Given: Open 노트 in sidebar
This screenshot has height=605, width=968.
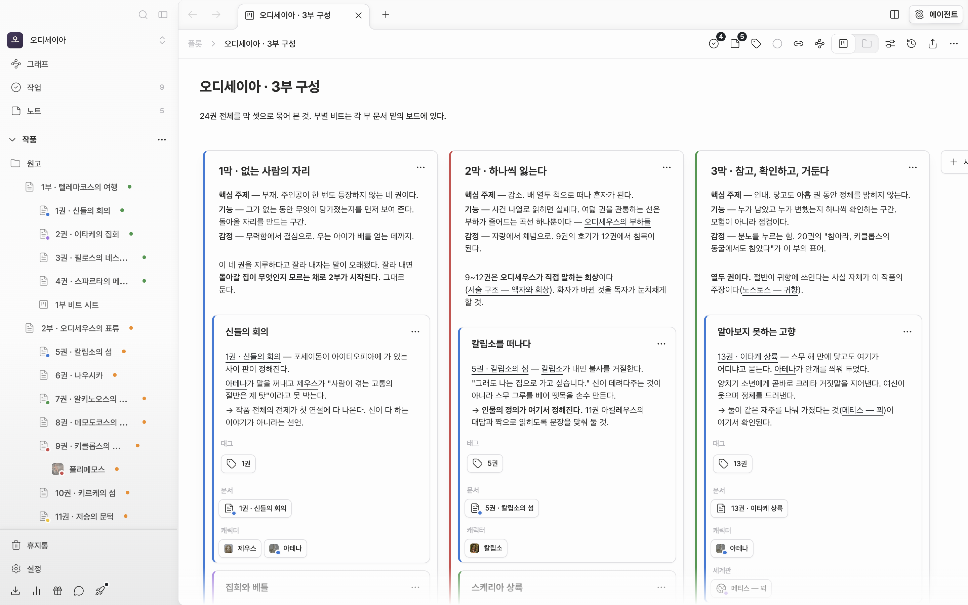Looking at the screenshot, I should tap(89, 111).
